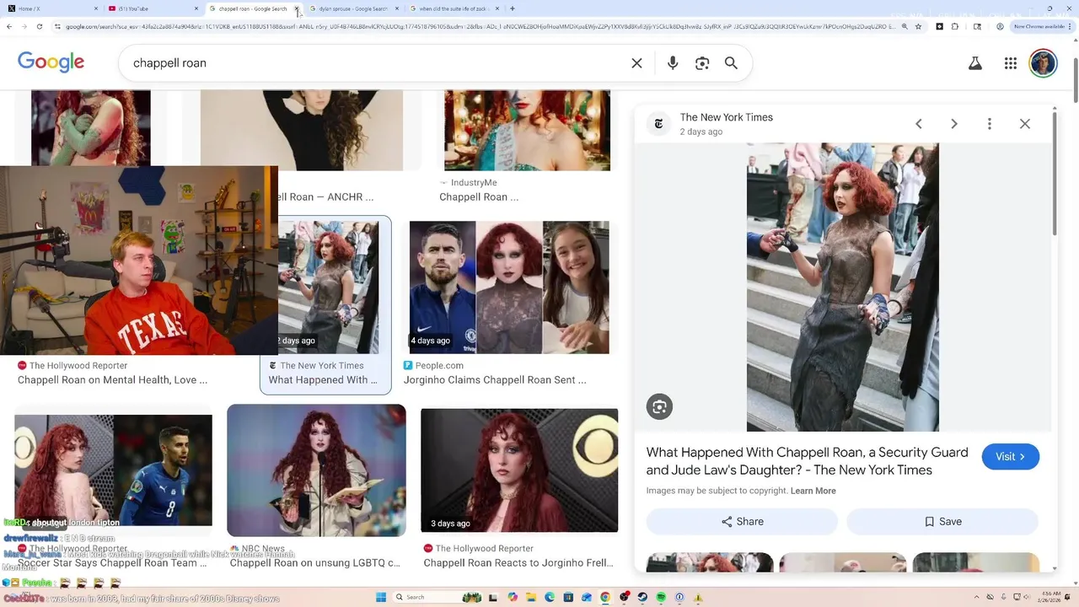Open Google Lens image search icon
This screenshot has height=607, width=1079.
click(x=701, y=63)
